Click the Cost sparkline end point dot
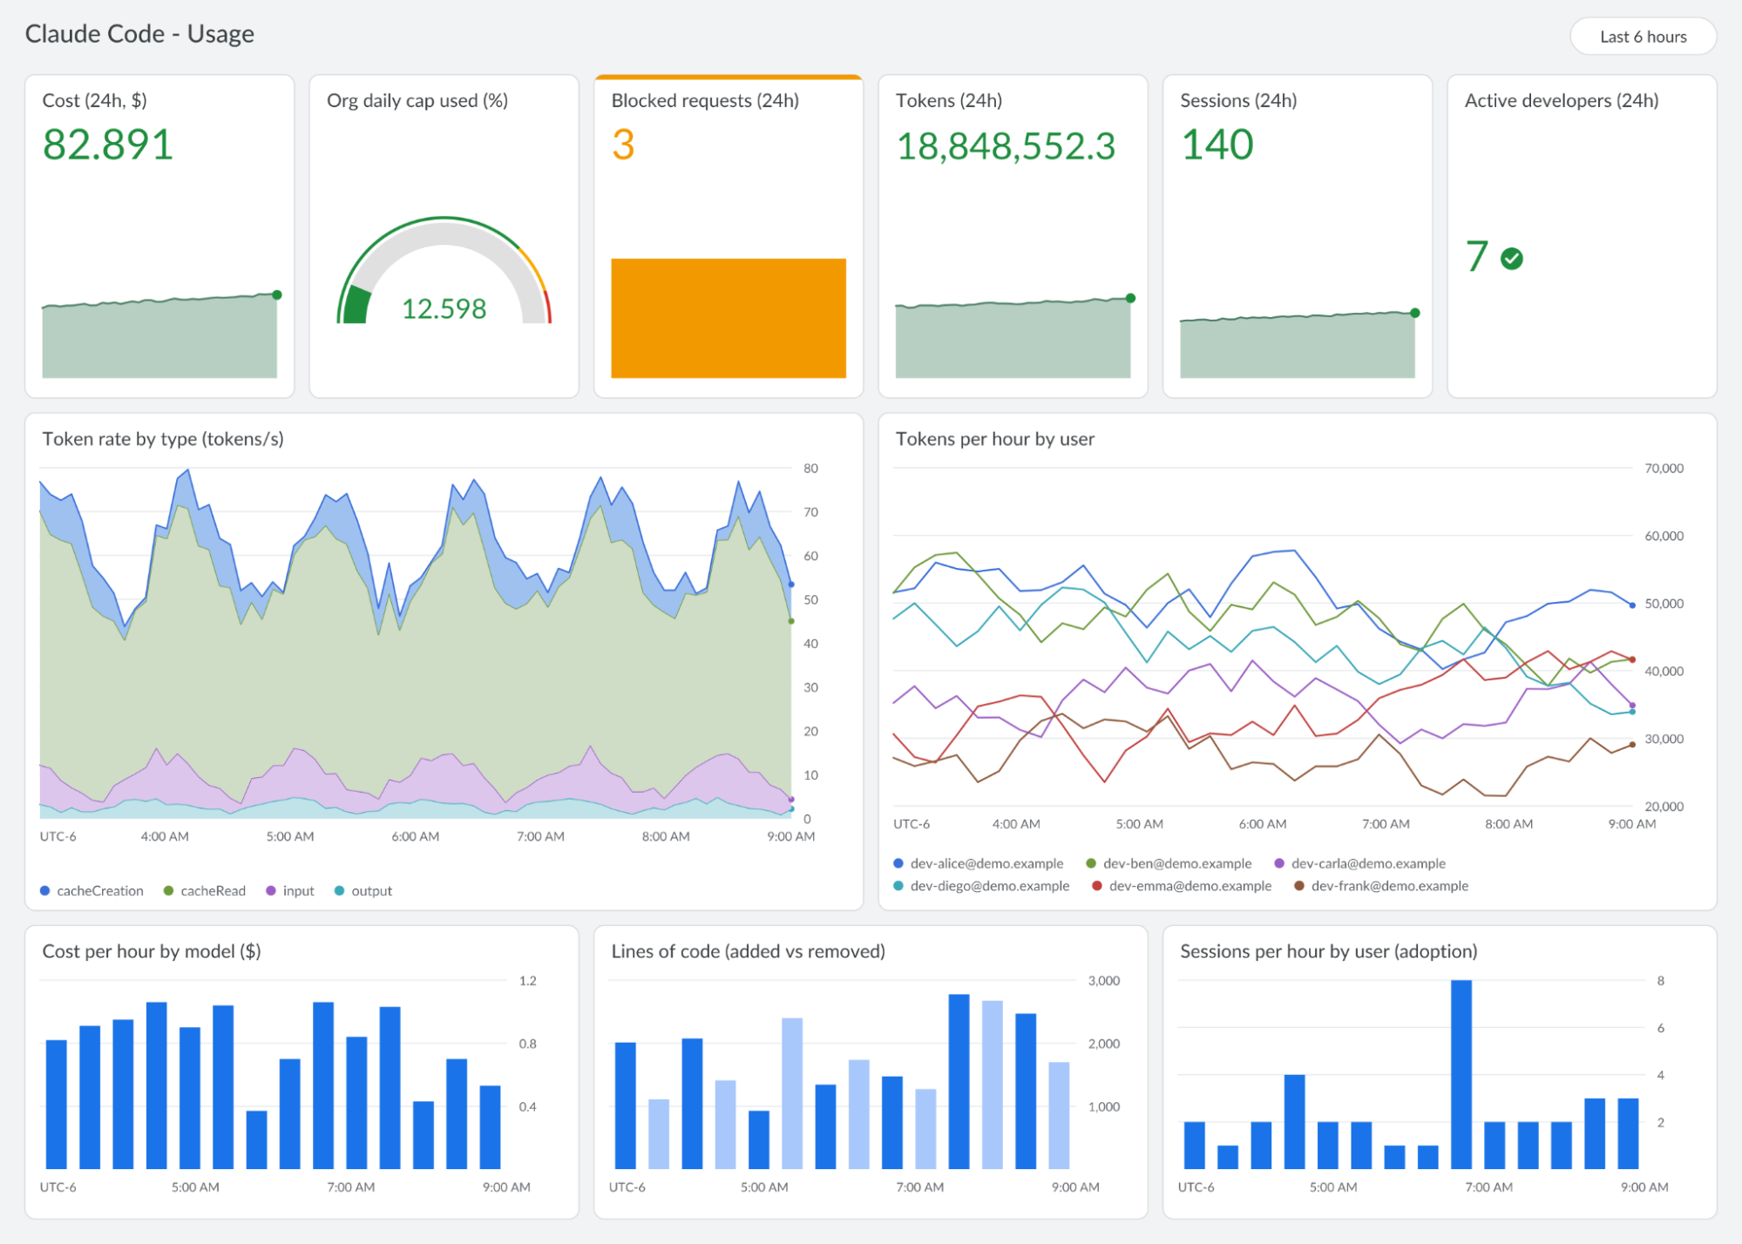Screen dimensions: 1742x1244 tap(277, 294)
